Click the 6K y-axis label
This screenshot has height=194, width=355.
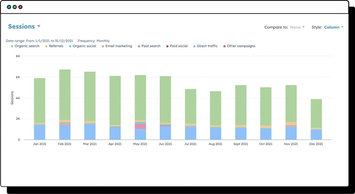point(18,77)
